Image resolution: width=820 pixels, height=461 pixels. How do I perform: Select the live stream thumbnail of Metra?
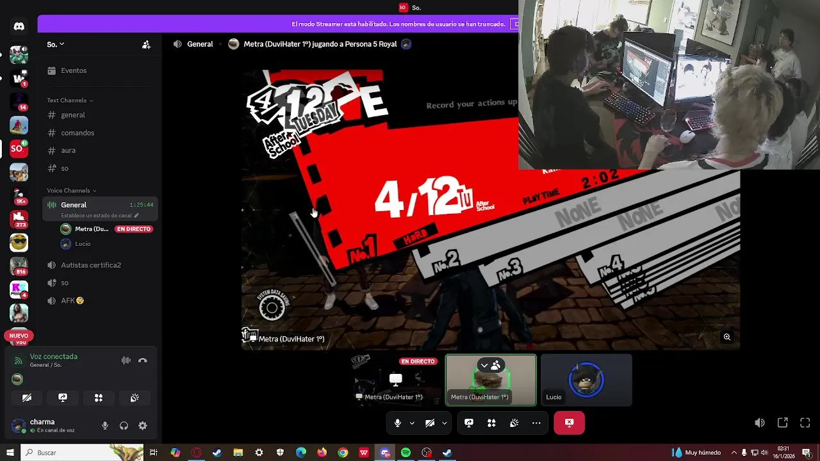click(397, 380)
